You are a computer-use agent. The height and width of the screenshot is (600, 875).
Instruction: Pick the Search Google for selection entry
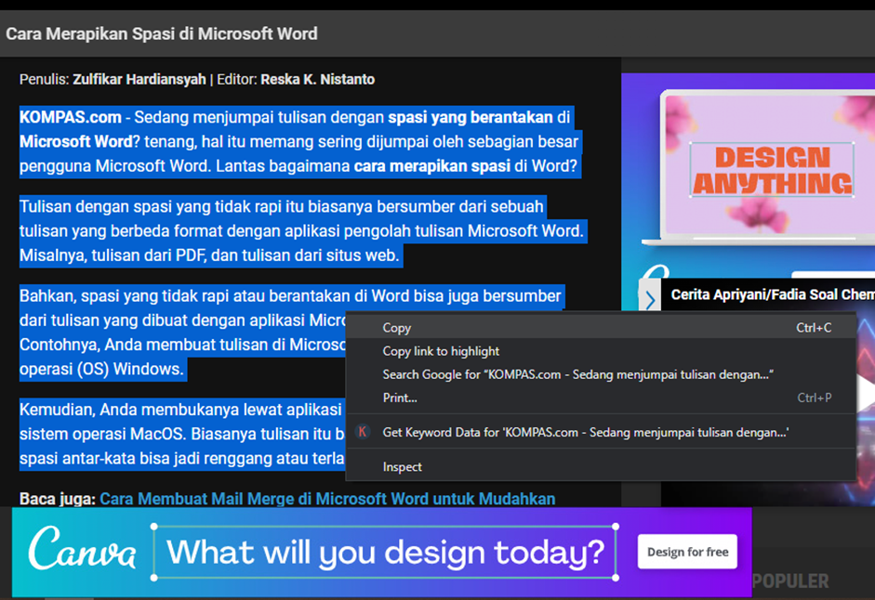pos(601,374)
